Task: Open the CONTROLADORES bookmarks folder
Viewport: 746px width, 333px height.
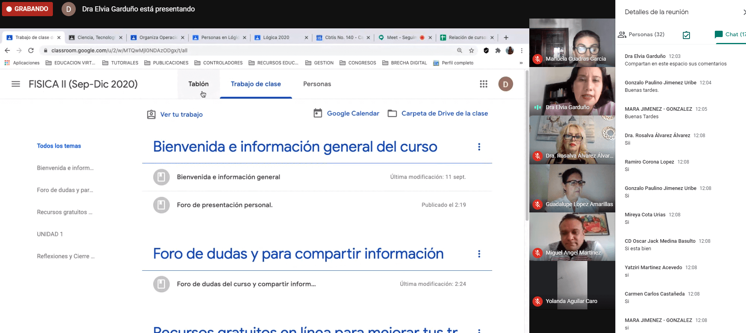Action: [219, 63]
